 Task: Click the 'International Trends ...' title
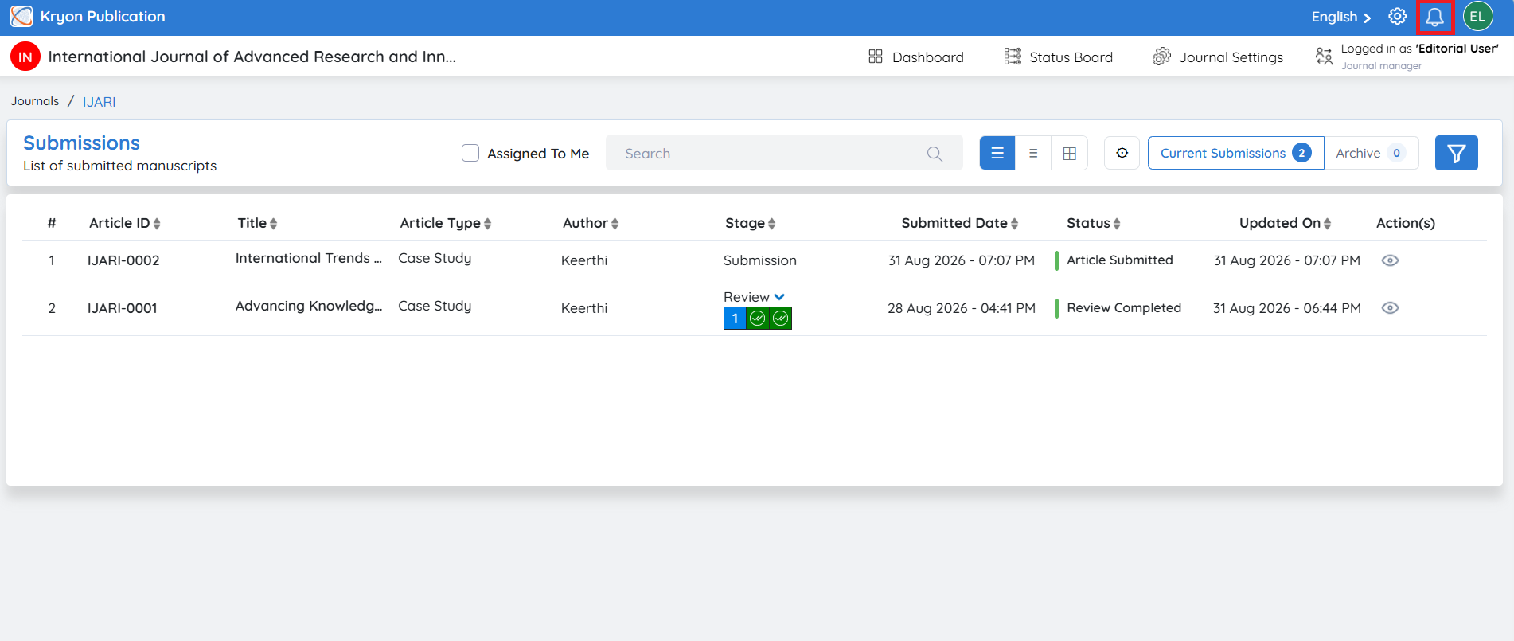point(309,258)
